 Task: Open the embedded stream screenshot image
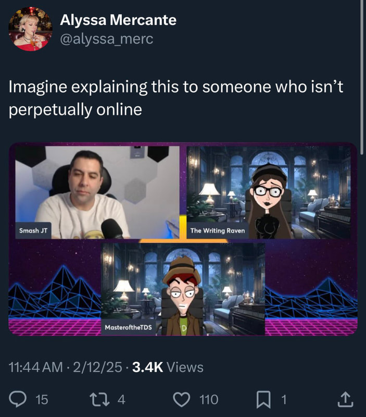tap(183, 239)
